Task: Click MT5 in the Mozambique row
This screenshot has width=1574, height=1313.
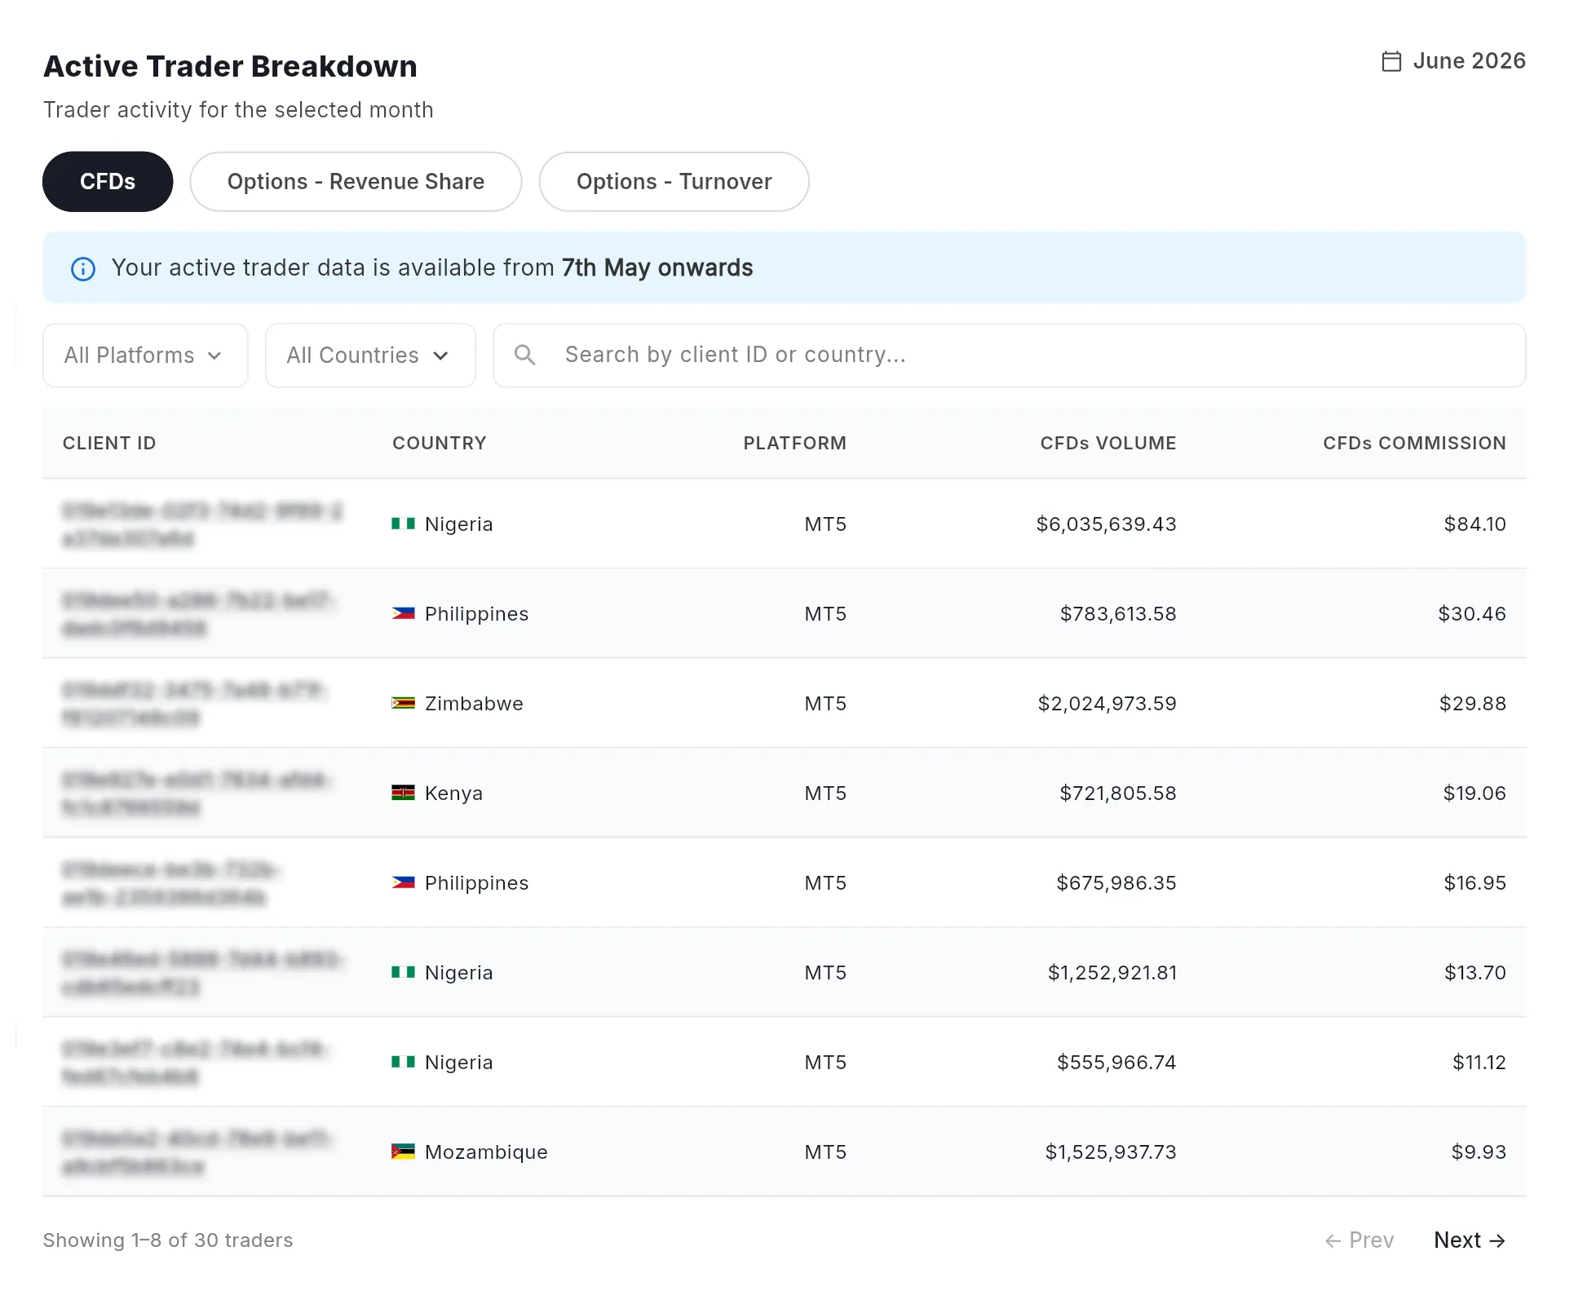Action: pyautogui.click(x=825, y=1152)
